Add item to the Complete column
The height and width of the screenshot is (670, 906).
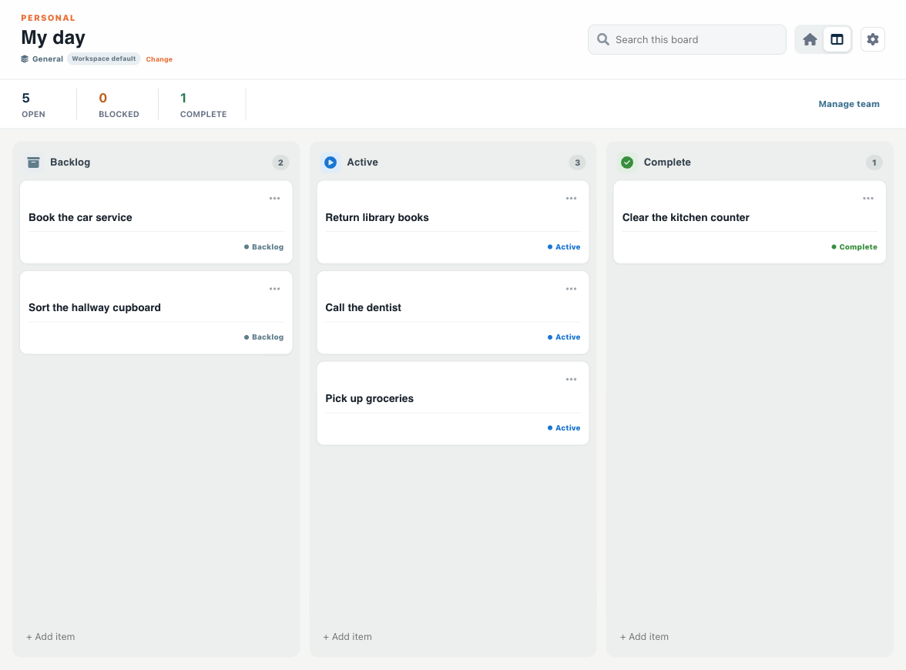point(644,636)
